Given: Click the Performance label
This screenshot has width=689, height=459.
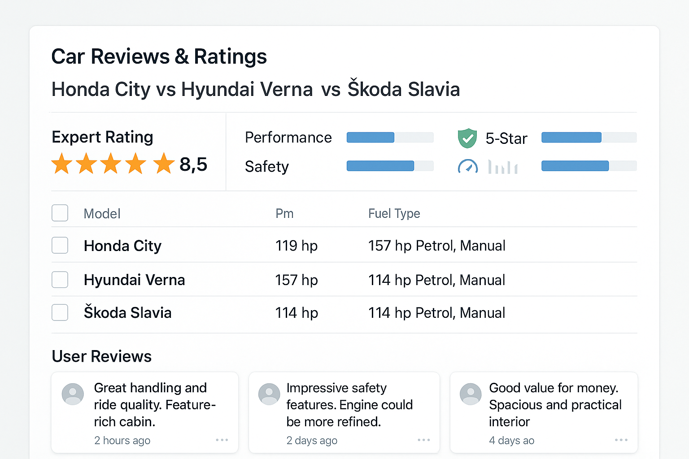Looking at the screenshot, I should (288, 138).
